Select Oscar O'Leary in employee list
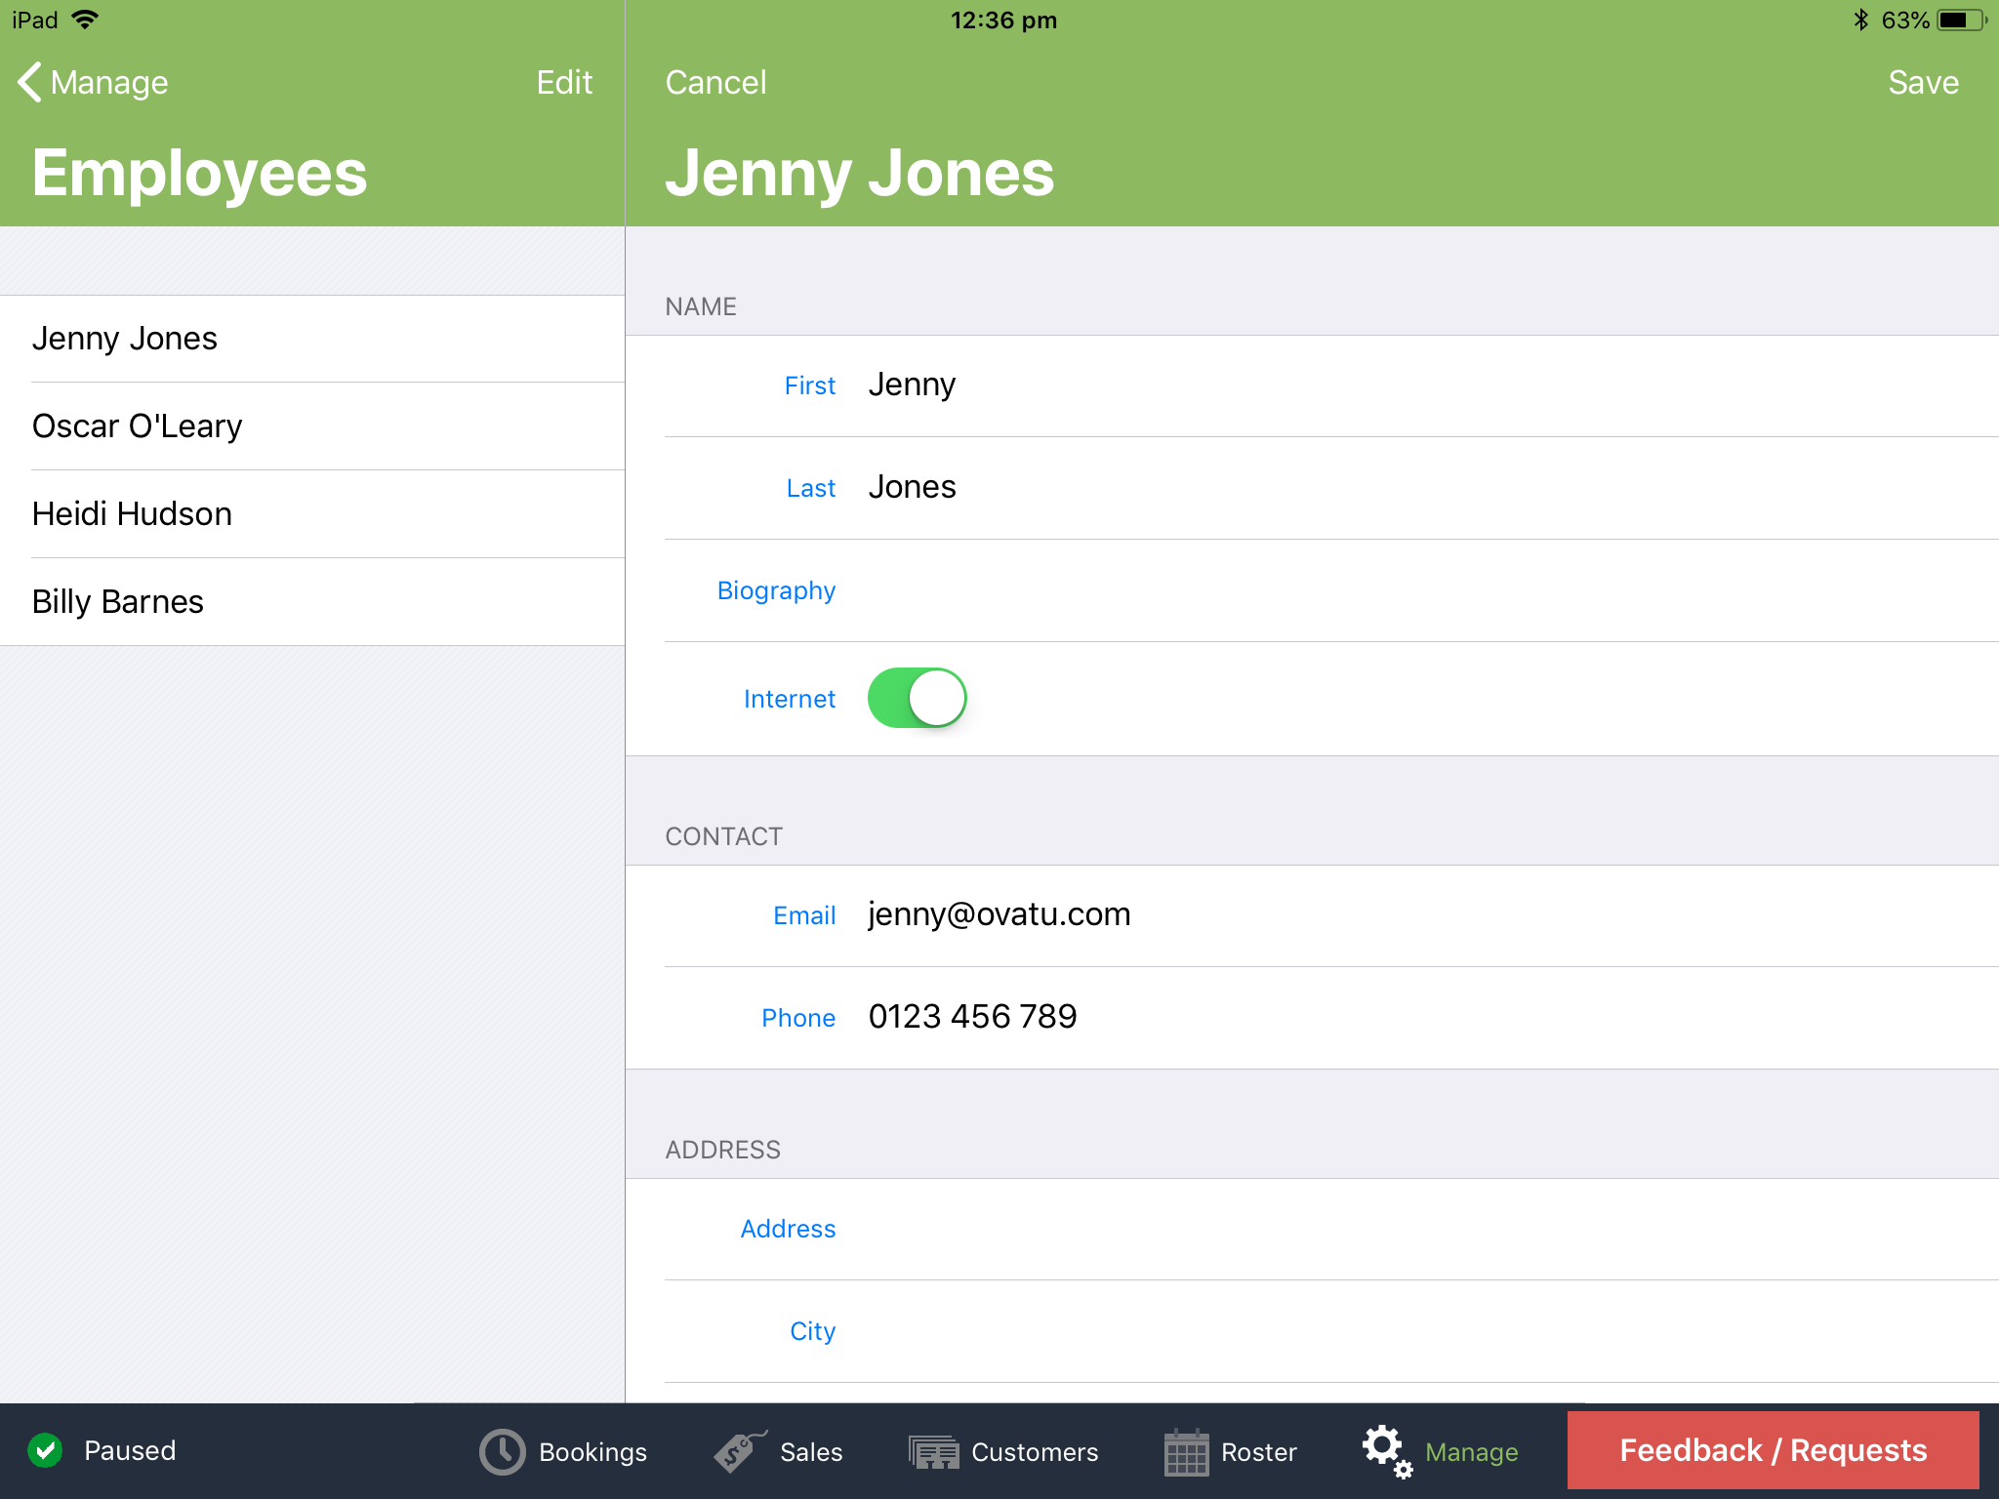This screenshot has width=1999, height=1499. click(137, 426)
